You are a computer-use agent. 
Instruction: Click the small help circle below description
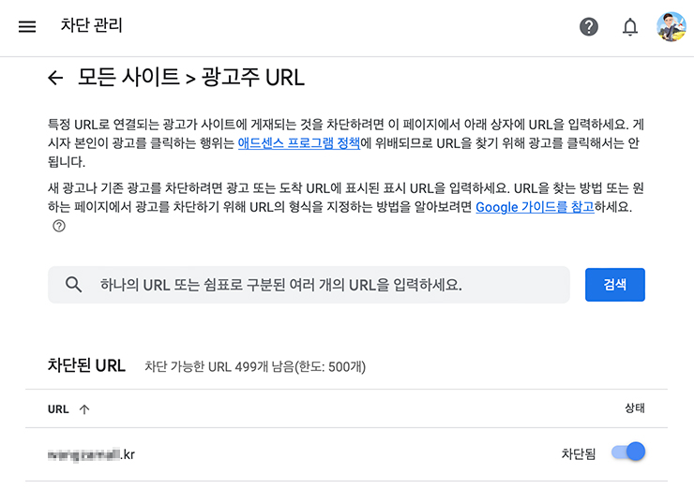point(59,226)
